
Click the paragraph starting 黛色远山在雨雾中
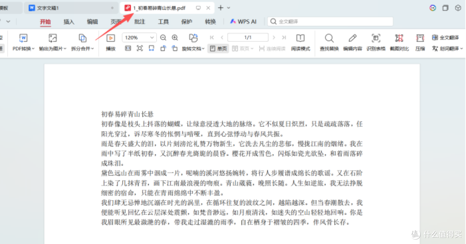[232, 183]
